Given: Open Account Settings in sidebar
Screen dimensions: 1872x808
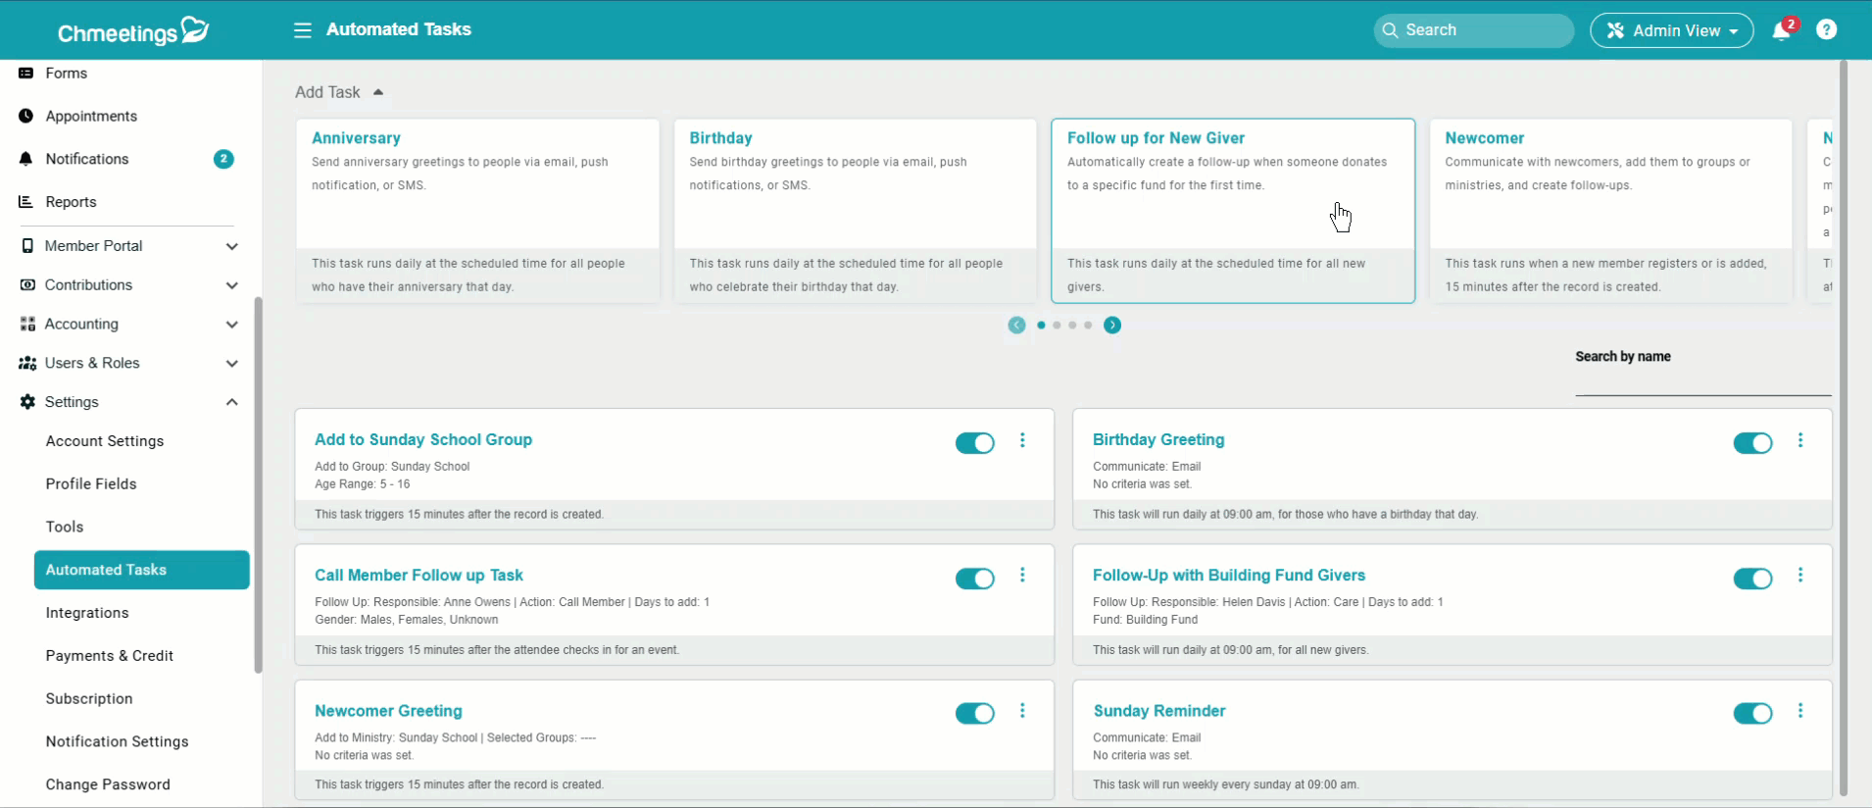Looking at the screenshot, I should (x=105, y=441).
